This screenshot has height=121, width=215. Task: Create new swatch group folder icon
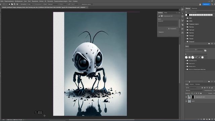(x=209, y=44)
